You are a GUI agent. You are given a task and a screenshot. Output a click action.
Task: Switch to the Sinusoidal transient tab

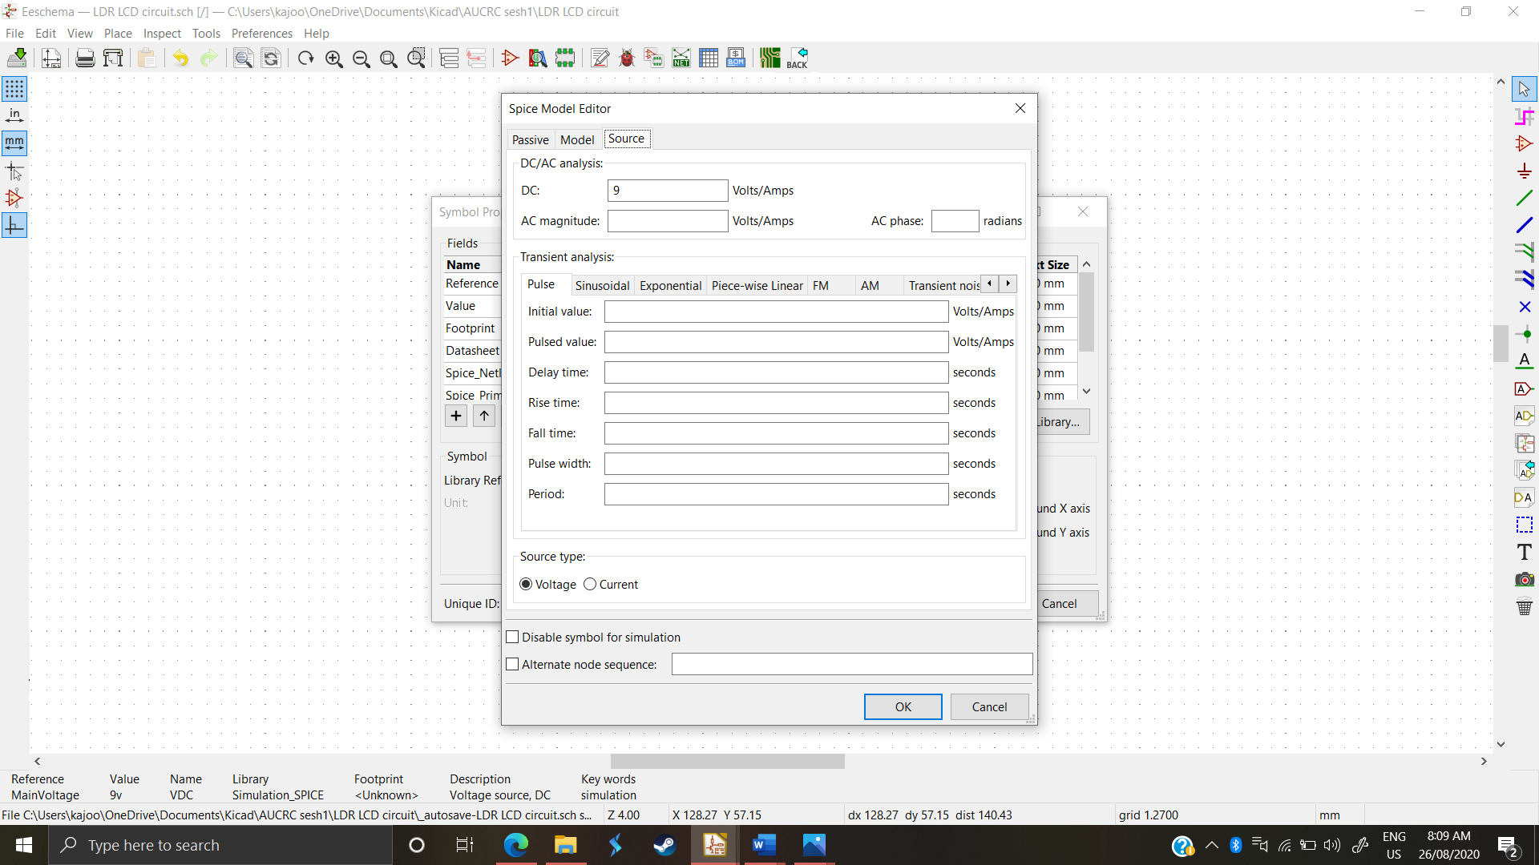coord(602,285)
